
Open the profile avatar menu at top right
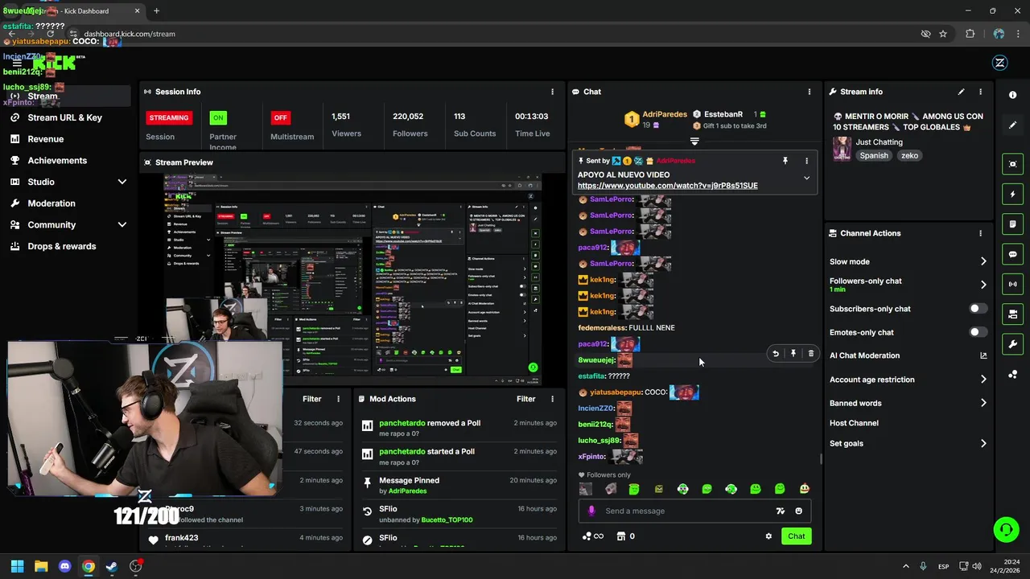(x=1000, y=63)
